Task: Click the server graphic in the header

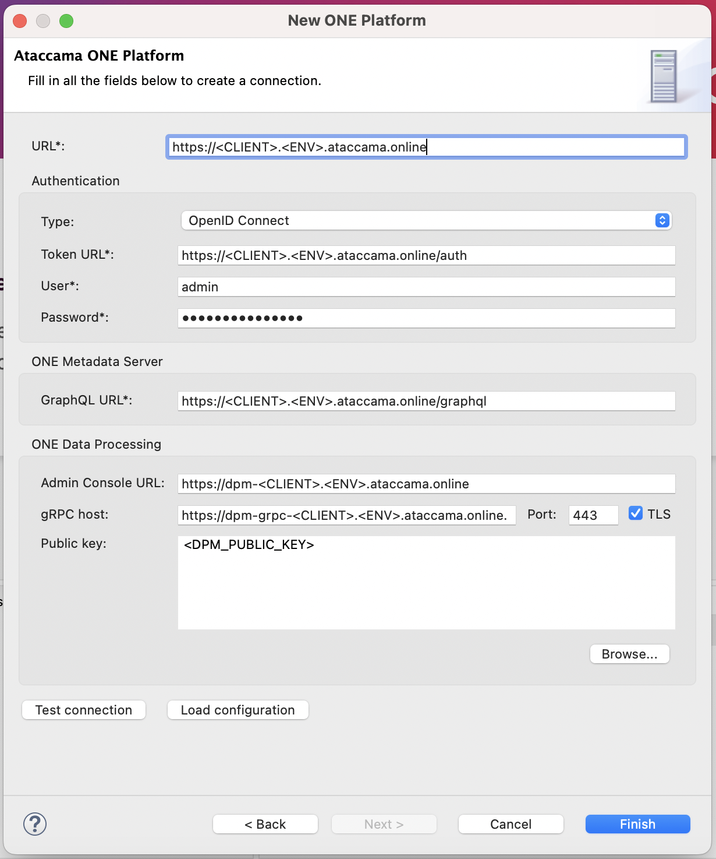Action: tap(664, 75)
